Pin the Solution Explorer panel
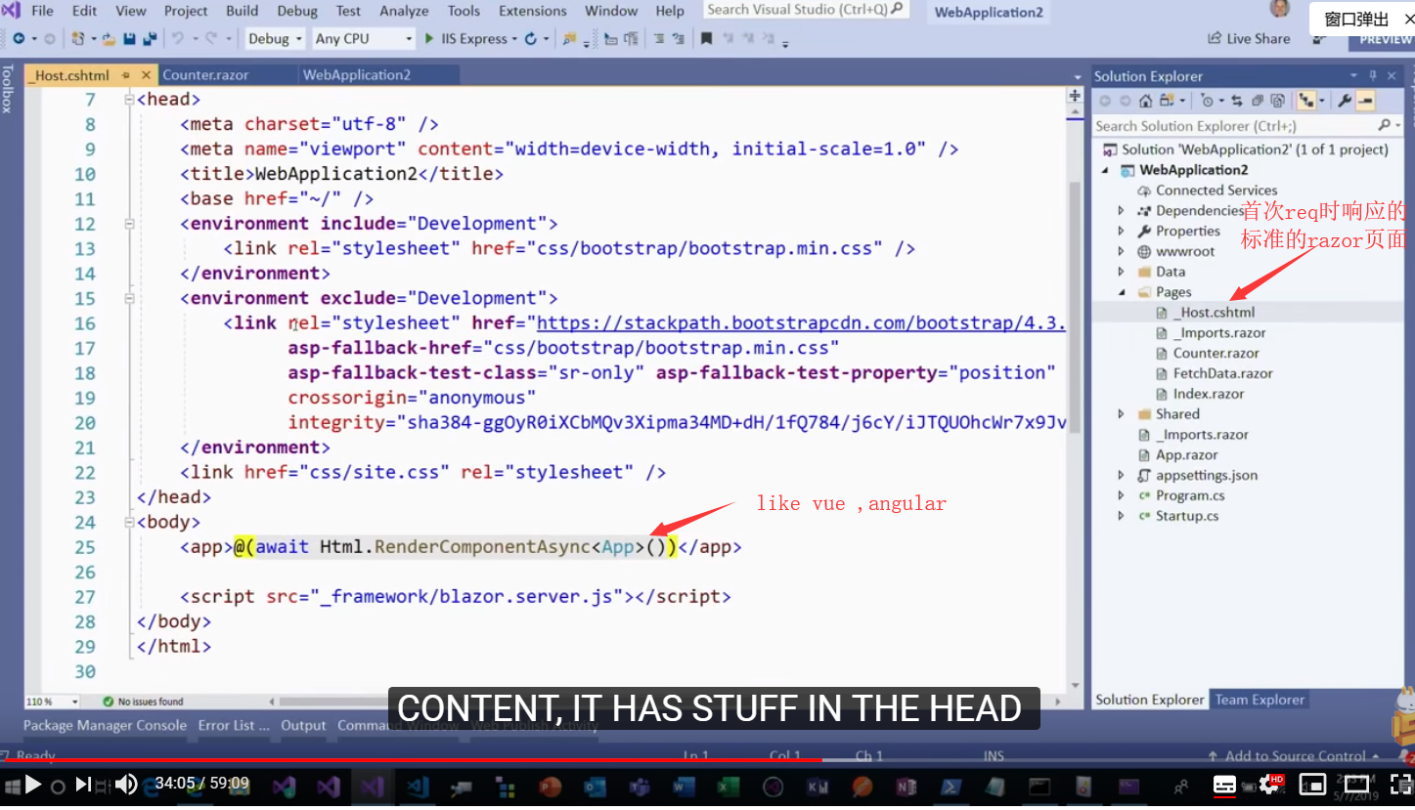This screenshot has width=1415, height=810. [x=1373, y=76]
